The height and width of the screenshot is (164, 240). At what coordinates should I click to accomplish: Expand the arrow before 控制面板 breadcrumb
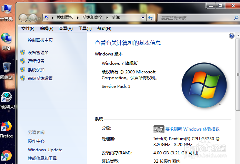pyautogui.click(x=53, y=18)
